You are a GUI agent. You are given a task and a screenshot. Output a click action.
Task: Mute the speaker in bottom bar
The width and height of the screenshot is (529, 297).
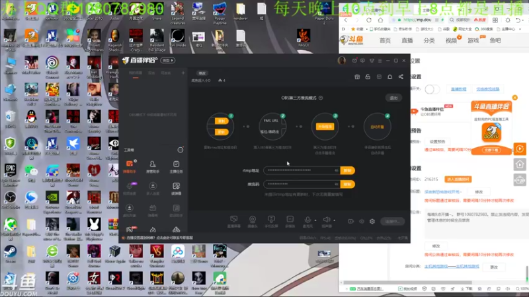[326, 220]
